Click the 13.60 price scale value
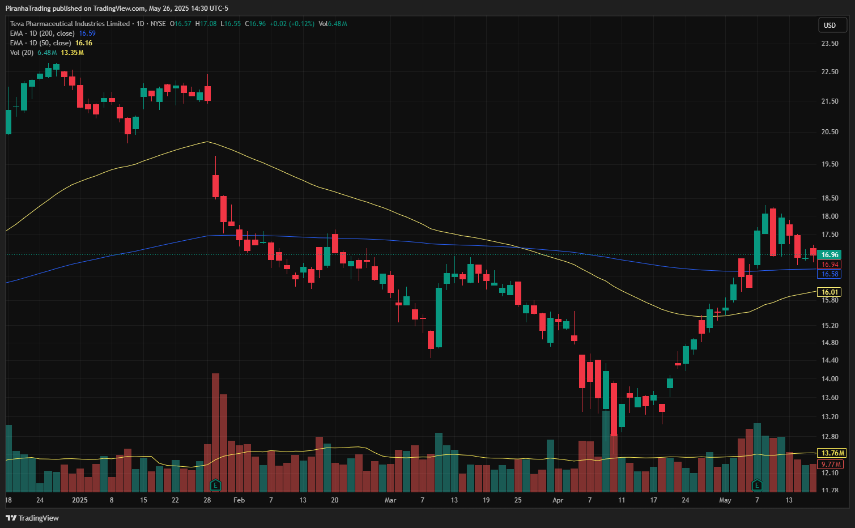 click(x=830, y=398)
